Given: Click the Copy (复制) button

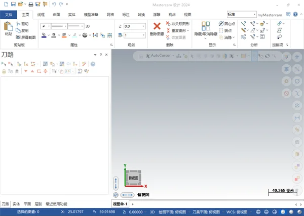Looking at the screenshot, I should click(x=22, y=30).
